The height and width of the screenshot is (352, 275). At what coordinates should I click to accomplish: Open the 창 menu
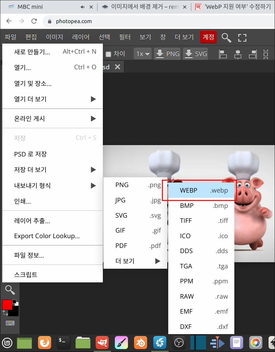(163, 37)
